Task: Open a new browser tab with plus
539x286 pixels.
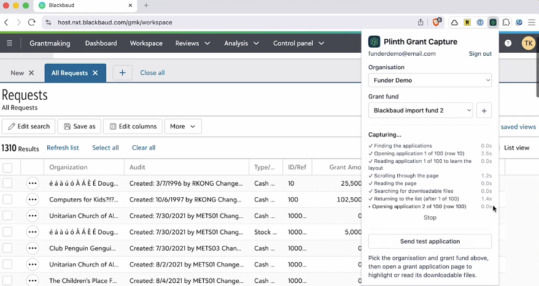Action: click(x=146, y=5)
